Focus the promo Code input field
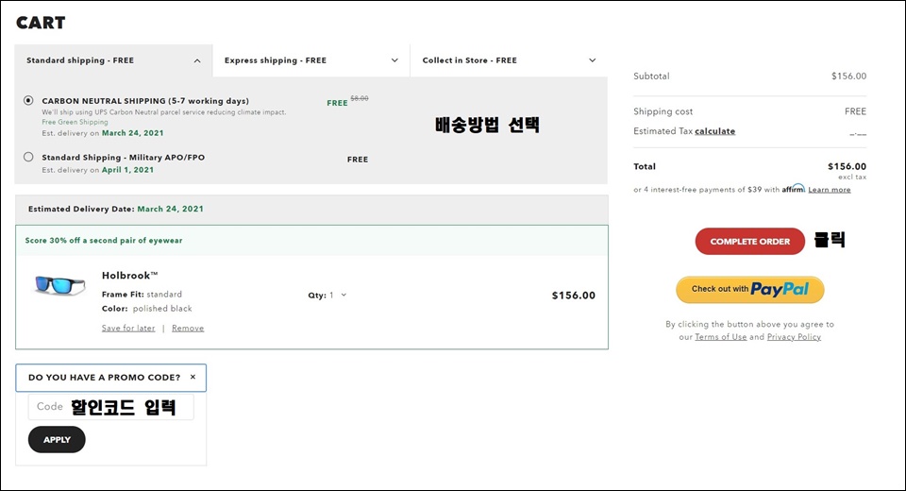This screenshot has width=906, height=491. [x=111, y=407]
